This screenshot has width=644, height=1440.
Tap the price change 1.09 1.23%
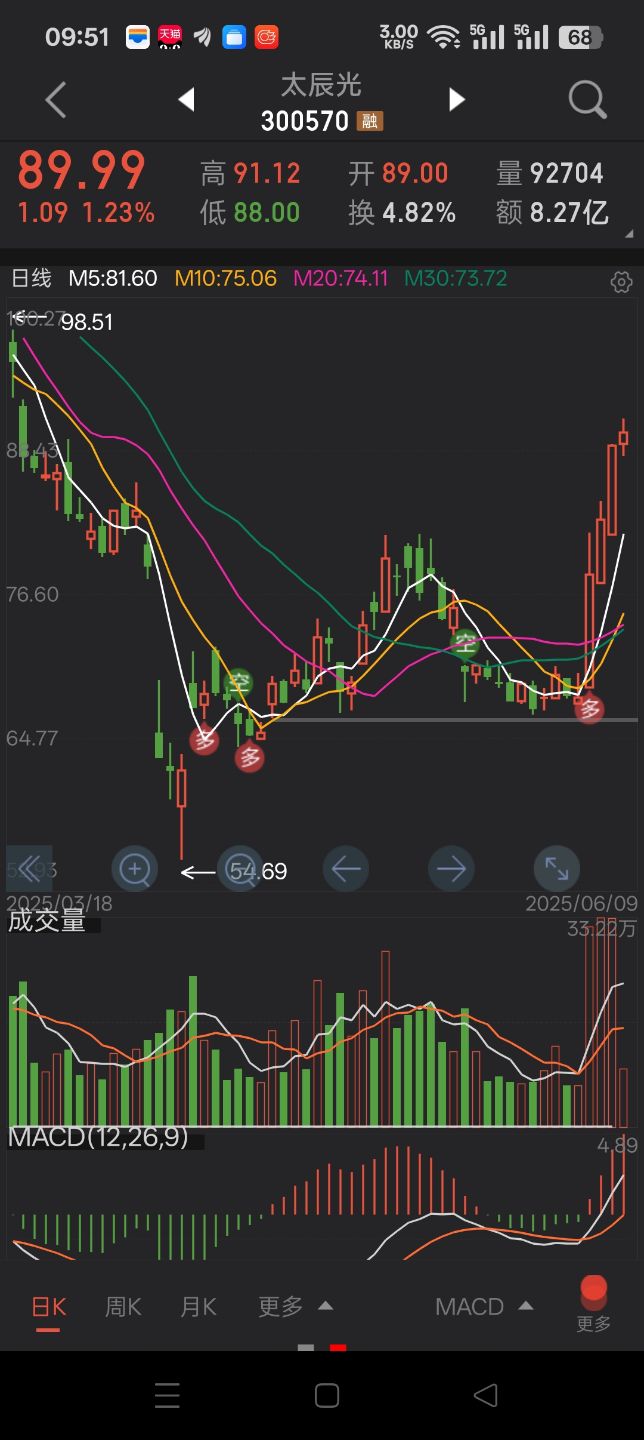tap(86, 213)
